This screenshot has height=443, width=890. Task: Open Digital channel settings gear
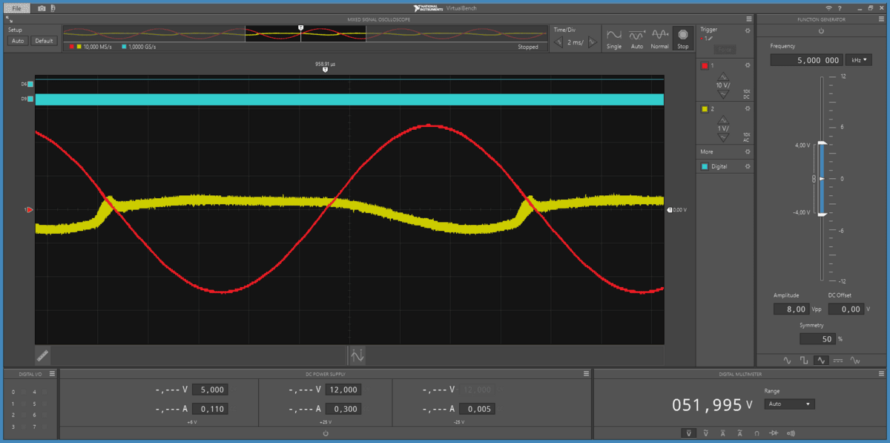[748, 167]
